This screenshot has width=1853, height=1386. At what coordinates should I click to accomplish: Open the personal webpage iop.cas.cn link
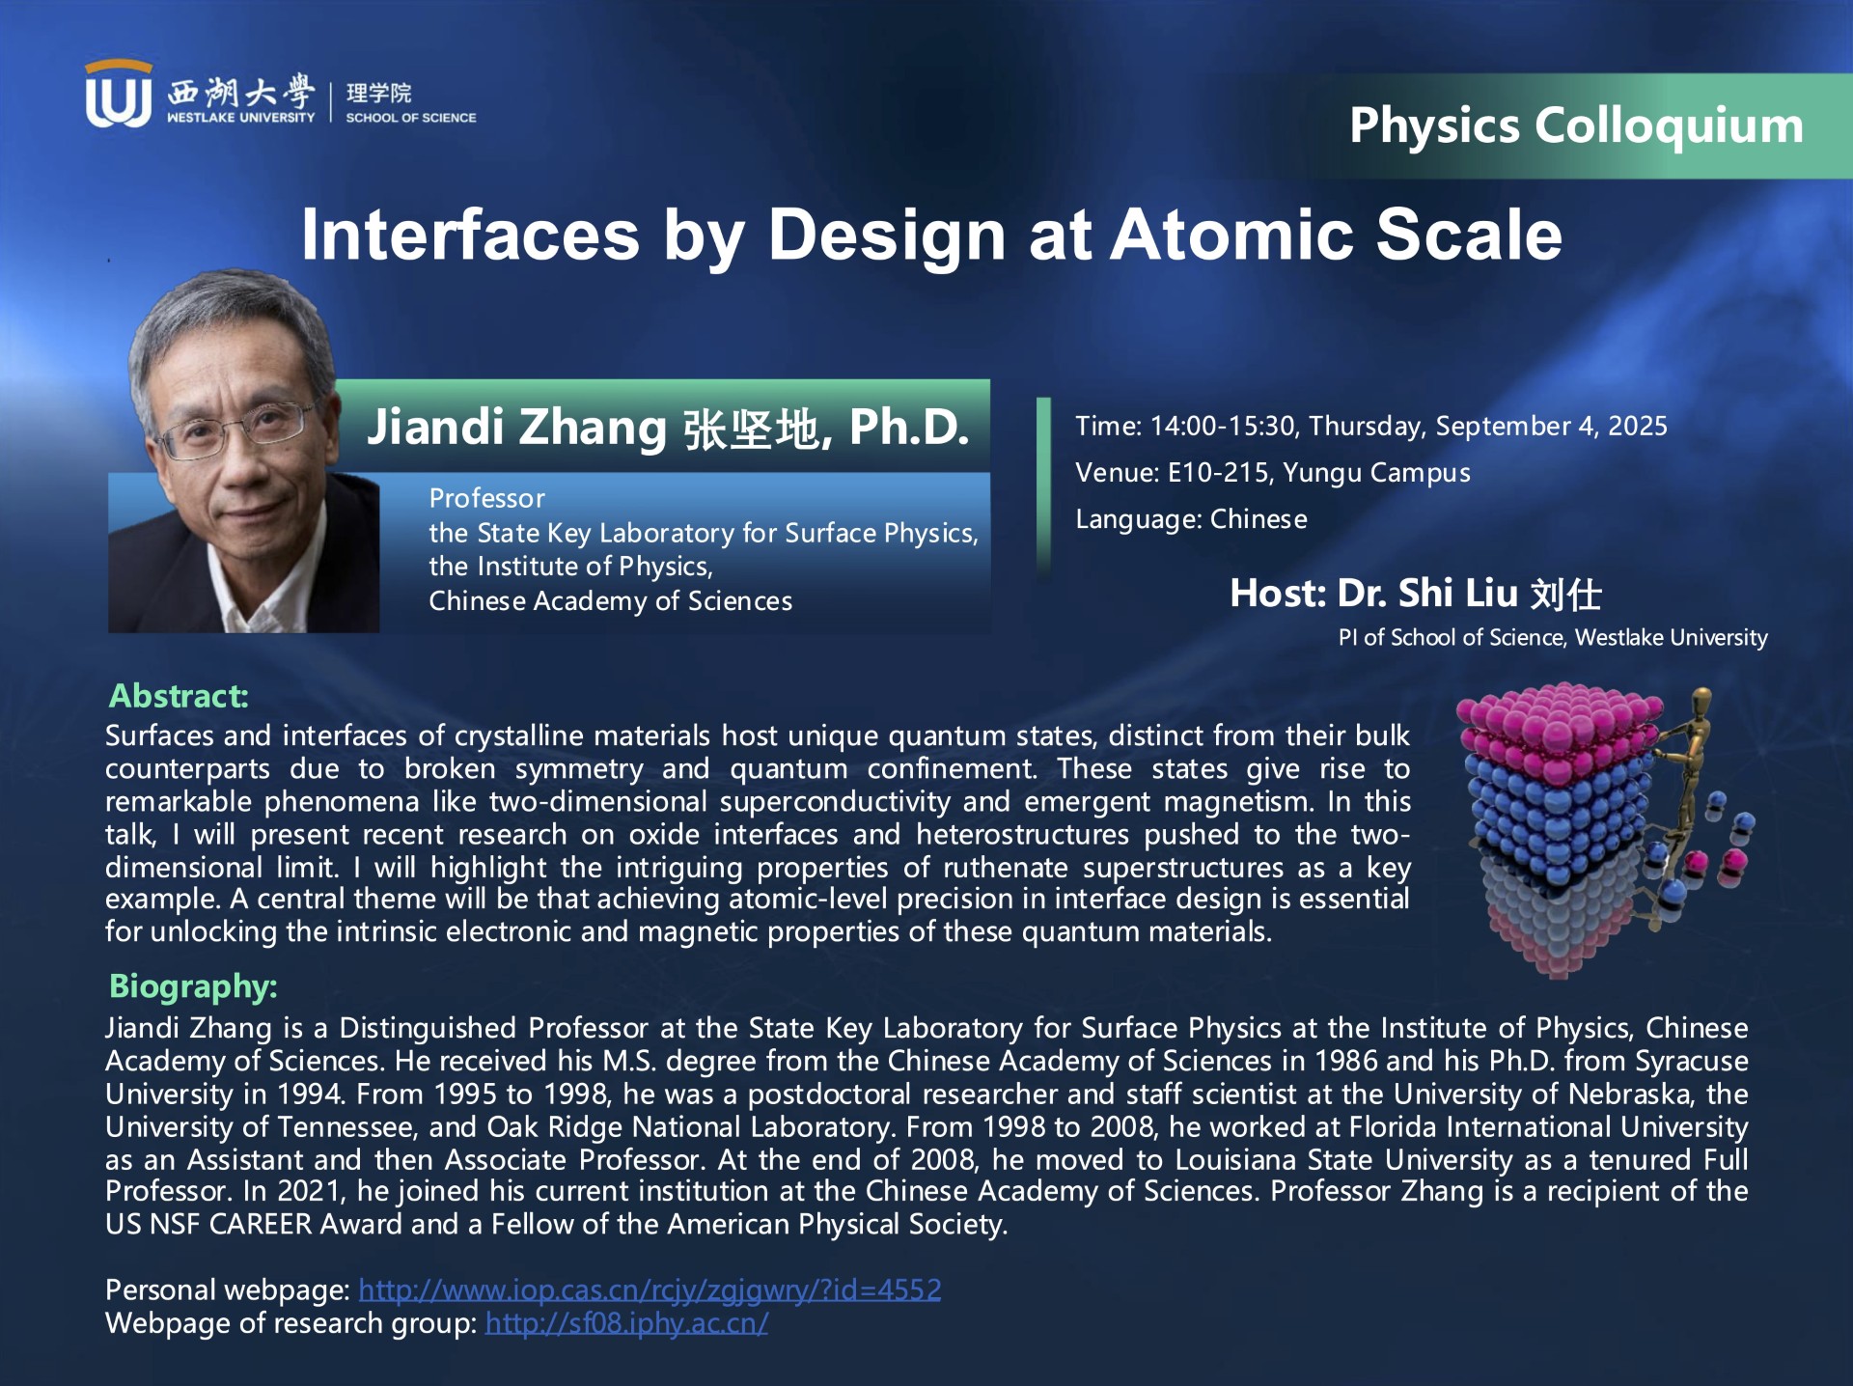tap(650, 1290)
